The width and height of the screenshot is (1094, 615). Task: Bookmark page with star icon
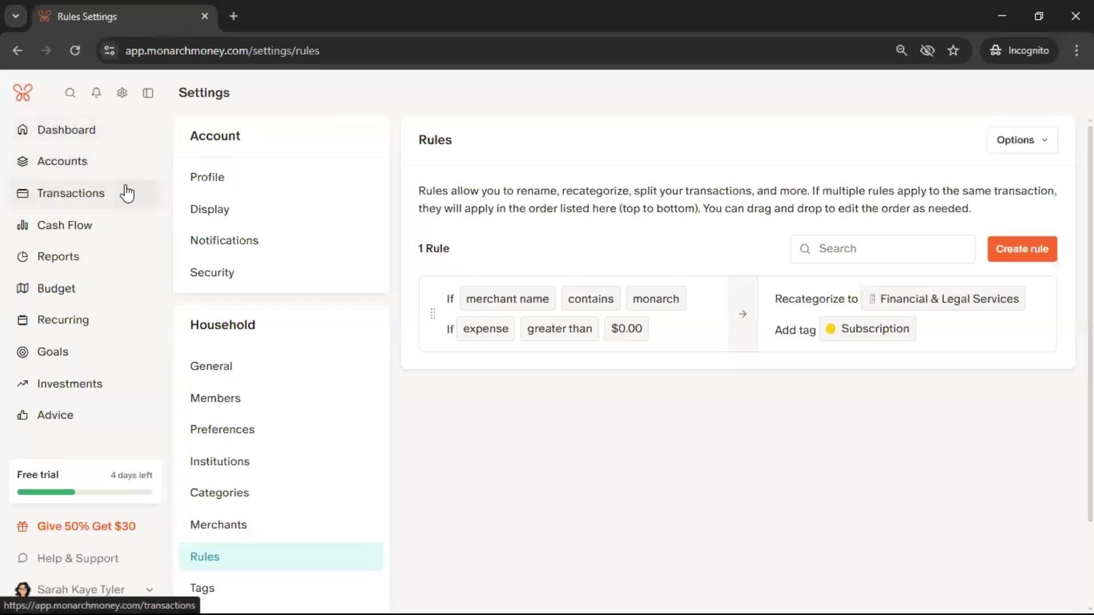tap(953, 51)
